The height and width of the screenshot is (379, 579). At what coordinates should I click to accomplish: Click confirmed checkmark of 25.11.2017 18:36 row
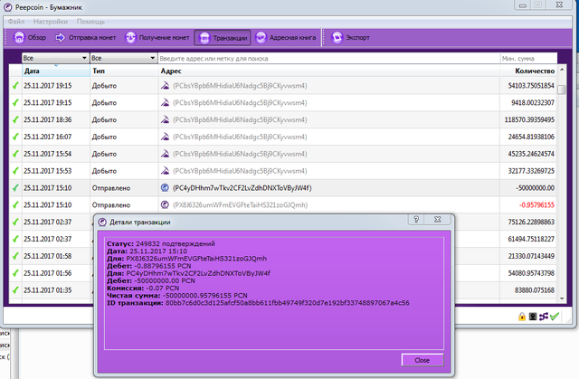pos(15,119)
